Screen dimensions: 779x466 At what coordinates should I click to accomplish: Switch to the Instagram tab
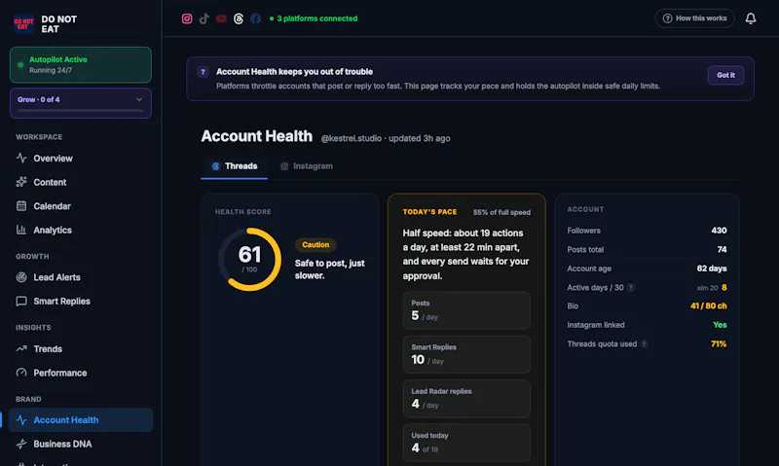pyautogui.click(x=307, y=166)
